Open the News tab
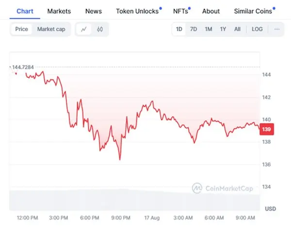291x233 pixels. [94, 11]
